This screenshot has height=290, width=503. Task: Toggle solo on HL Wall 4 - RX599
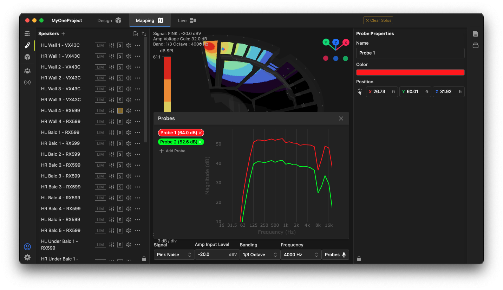120,111
